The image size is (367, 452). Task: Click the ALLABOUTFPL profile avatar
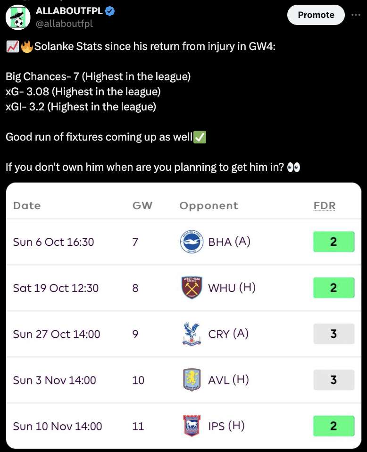tap(18, 15)
